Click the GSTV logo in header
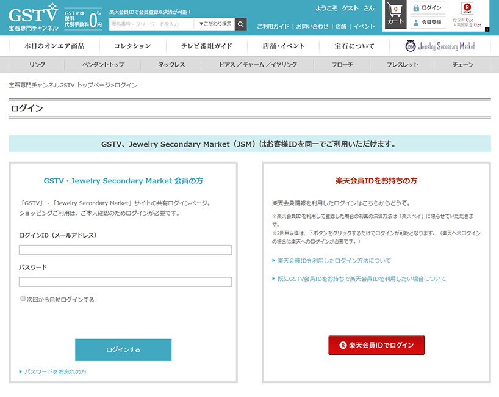This screenshot has width=499, height=397. click(34, 17)
